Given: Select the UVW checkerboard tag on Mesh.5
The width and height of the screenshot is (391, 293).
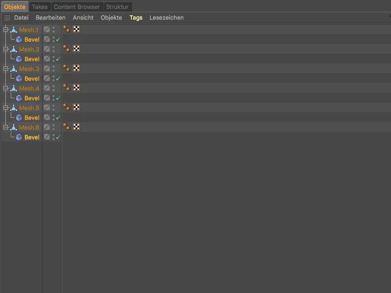Looking at the screenshot, I should [76, 107].
